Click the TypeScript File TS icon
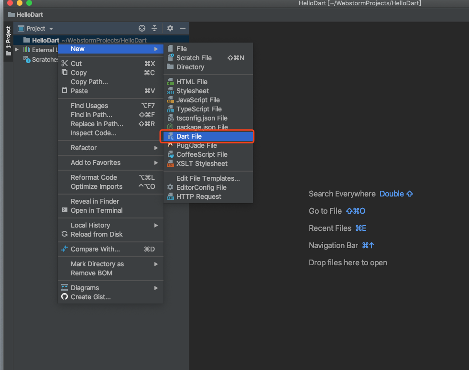469x370 pixels. click(171, 109)
